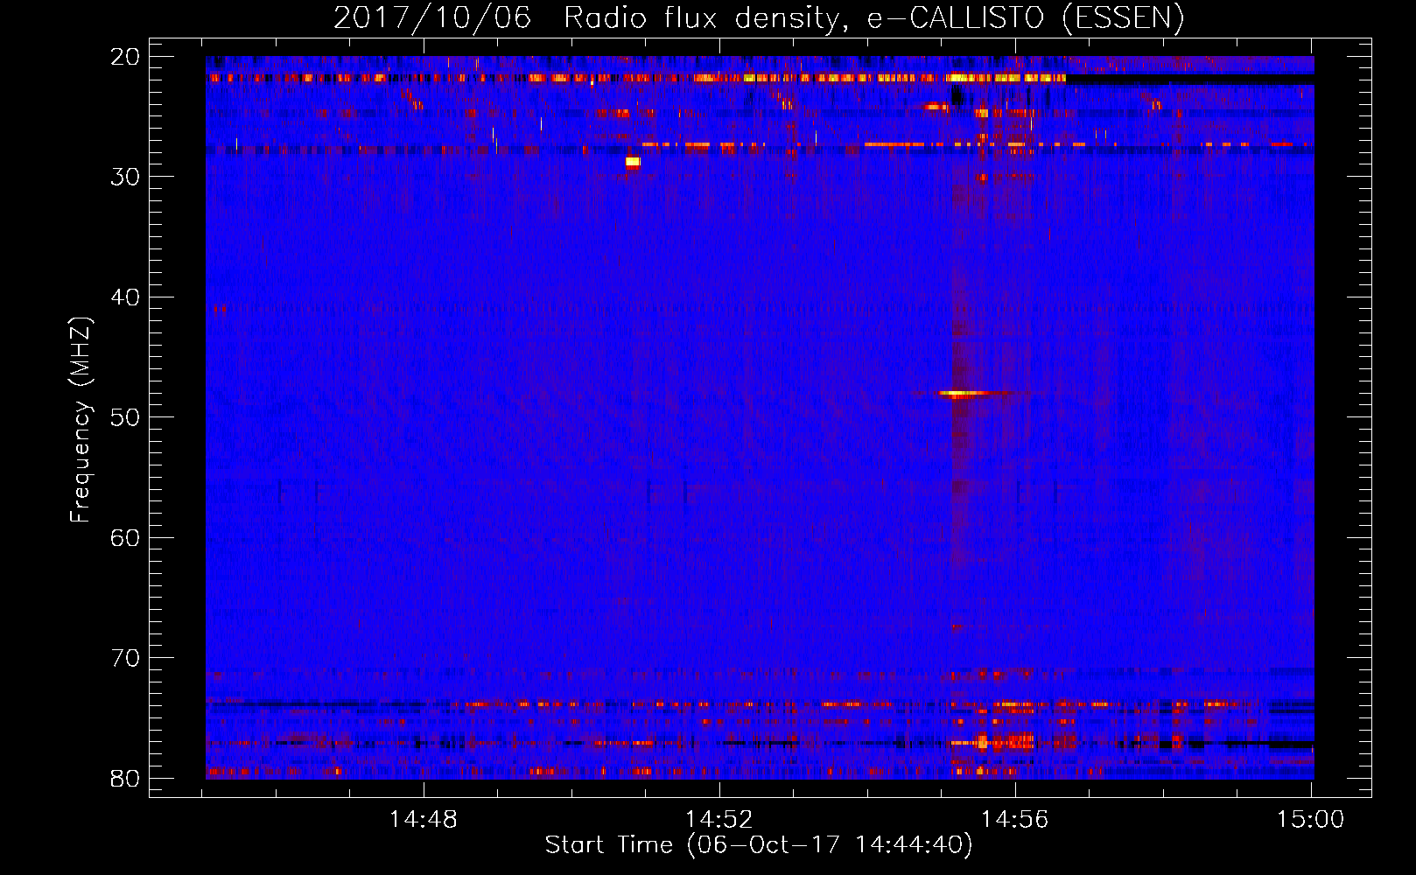
Task: Click the 80 MHz frequency tick label
Action: point(125,779)
